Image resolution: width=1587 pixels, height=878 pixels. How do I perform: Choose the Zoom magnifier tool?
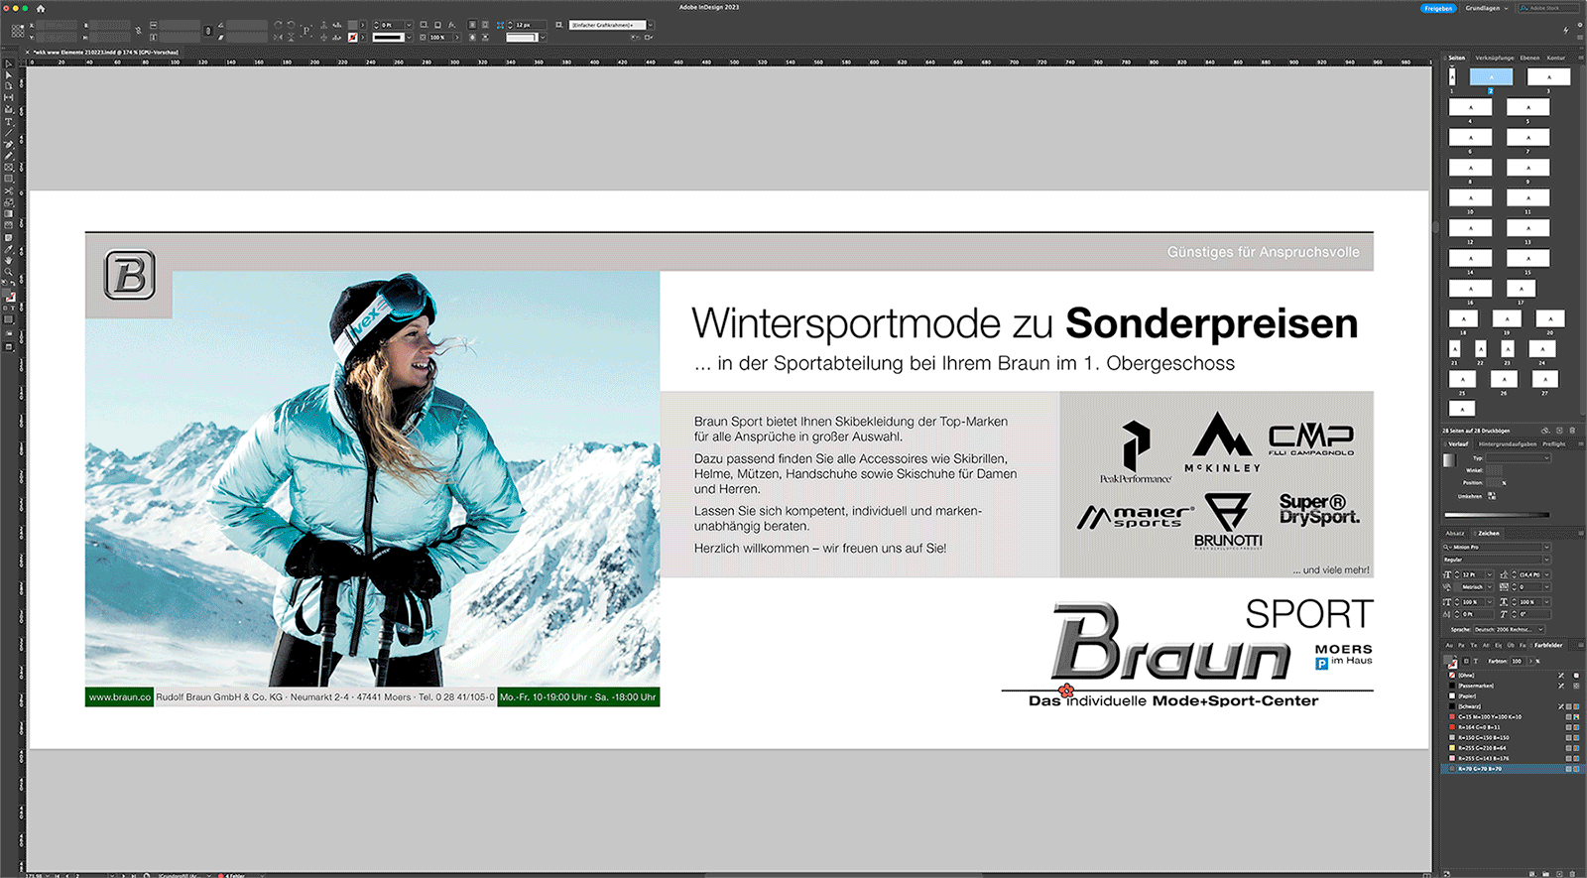9,271
